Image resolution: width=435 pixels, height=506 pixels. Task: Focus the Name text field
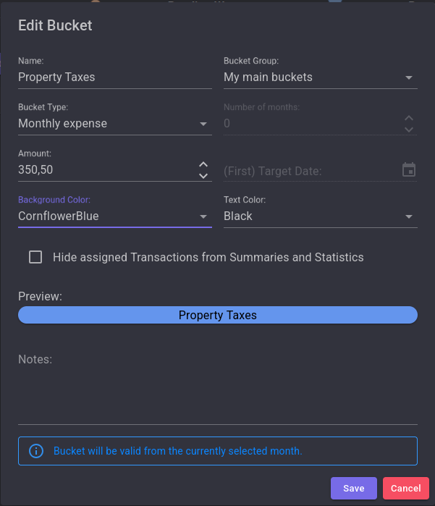tap(114, 77)
